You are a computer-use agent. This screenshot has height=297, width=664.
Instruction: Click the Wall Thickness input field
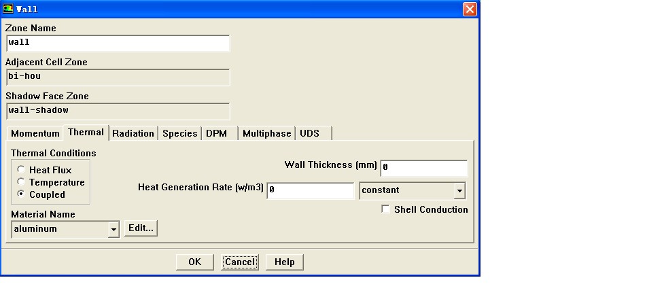[424, 168]
